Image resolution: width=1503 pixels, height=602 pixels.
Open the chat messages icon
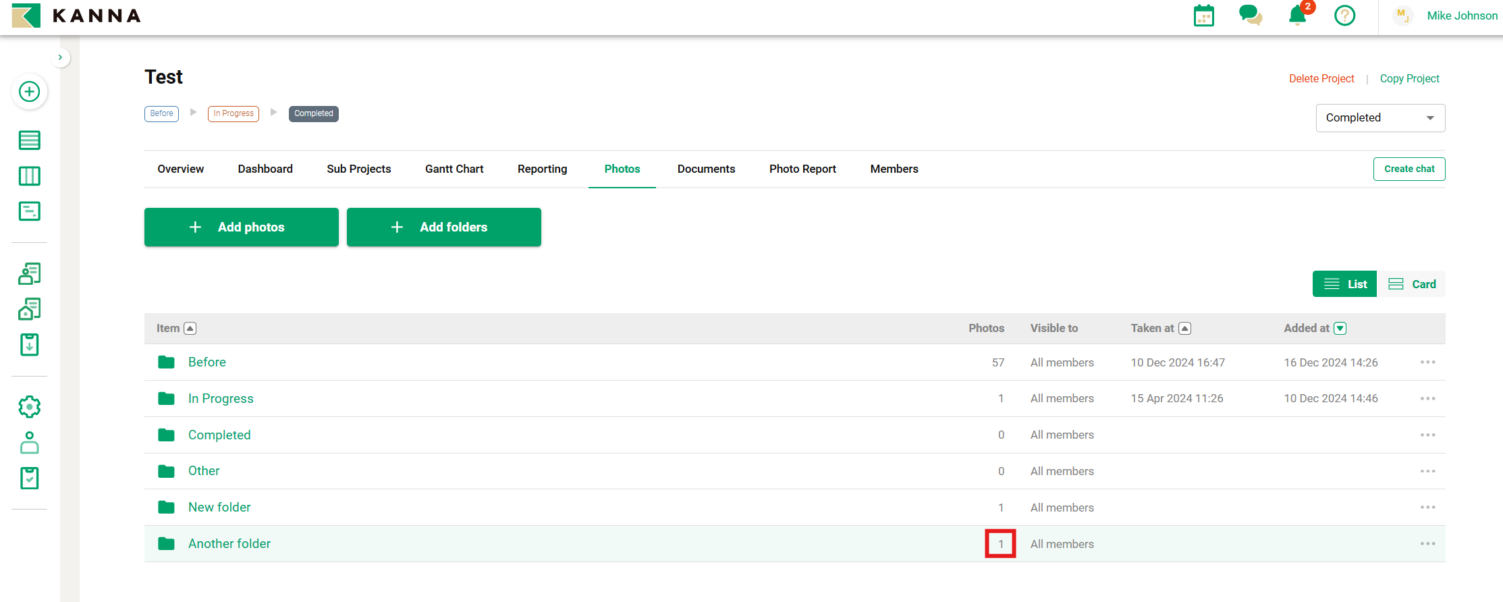click(x=1250, y=16)
